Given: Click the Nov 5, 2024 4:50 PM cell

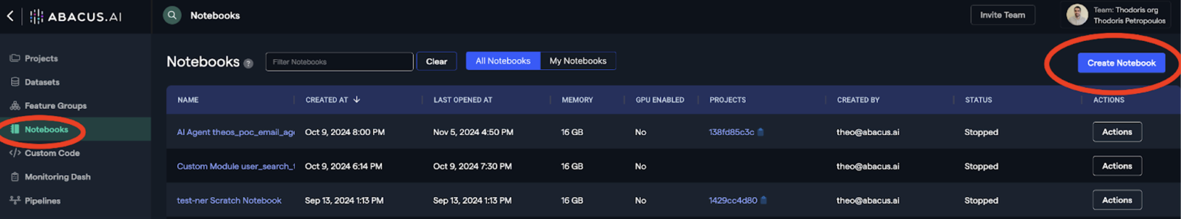Looking at the screenshot, I should pyautogui.click(x=473, y=132).
